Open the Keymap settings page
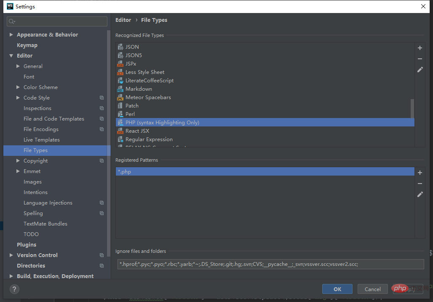The image size is (433, 302). click(27, 45)
